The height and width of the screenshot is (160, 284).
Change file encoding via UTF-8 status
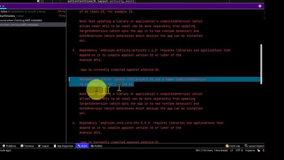tap(239, 150)
